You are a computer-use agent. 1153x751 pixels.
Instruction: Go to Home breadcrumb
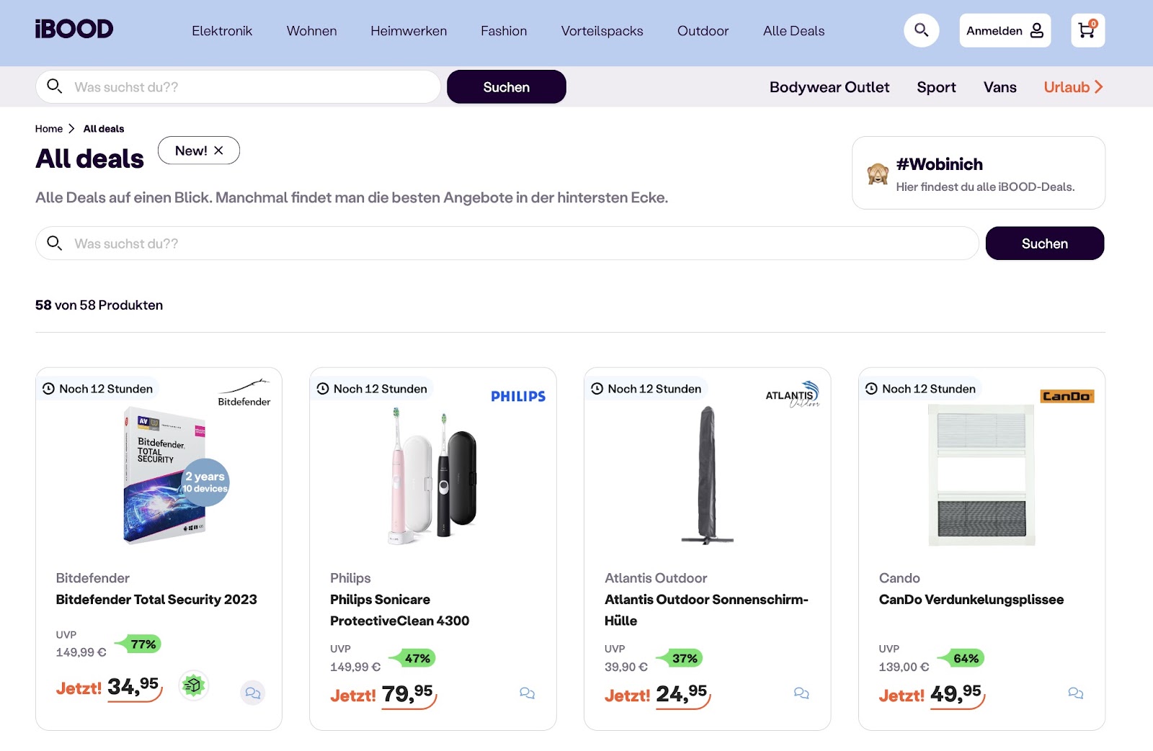48,129
